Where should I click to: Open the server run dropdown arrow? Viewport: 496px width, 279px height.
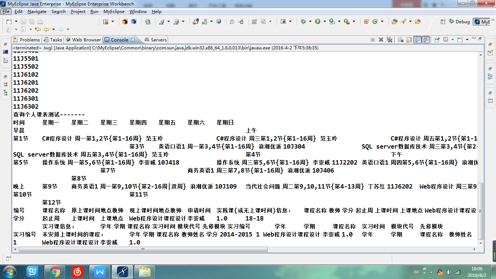click(x=211, y=21)
